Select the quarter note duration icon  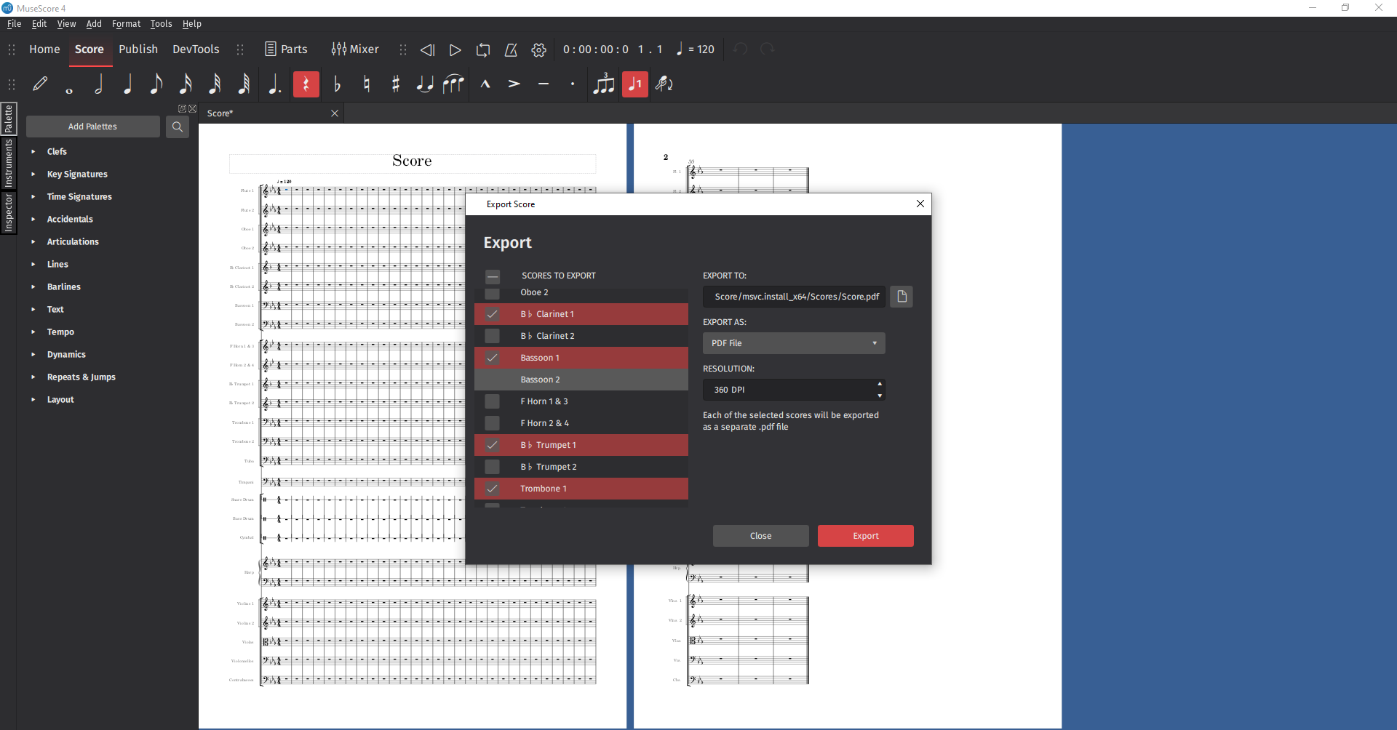pos(128,84)
